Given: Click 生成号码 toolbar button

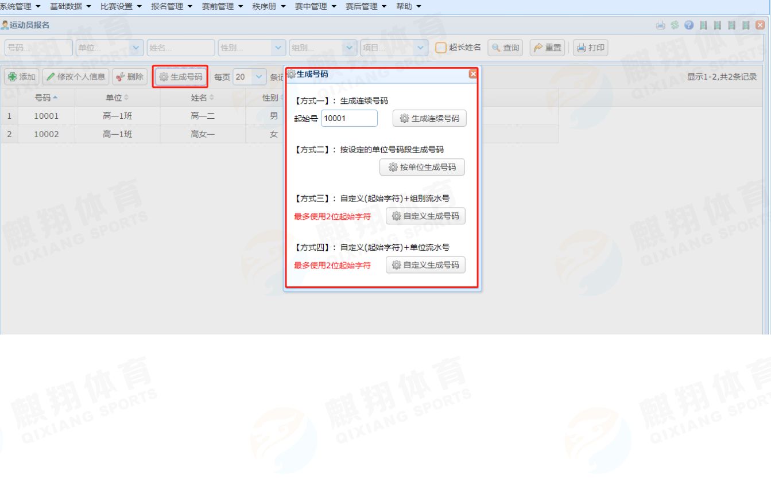Looking at the screenshot, I should point(180,77).
